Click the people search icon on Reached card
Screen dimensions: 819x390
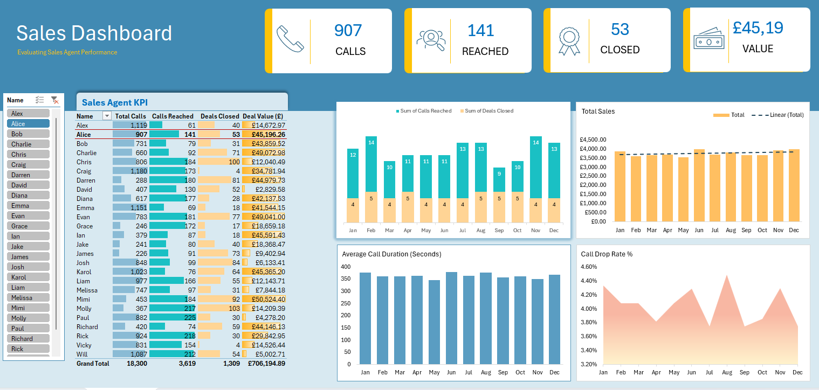430,40
